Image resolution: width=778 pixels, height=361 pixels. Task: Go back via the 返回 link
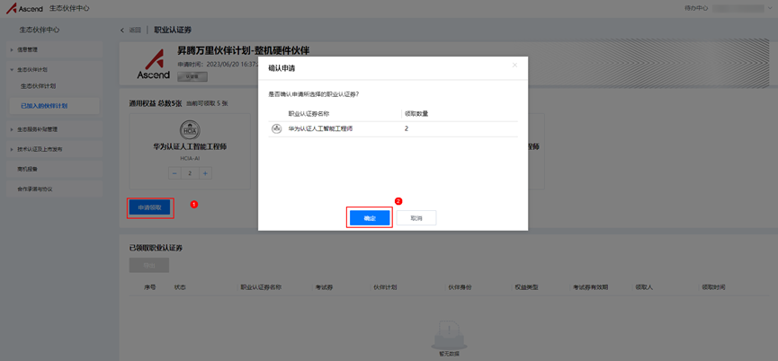pos(135,31)
